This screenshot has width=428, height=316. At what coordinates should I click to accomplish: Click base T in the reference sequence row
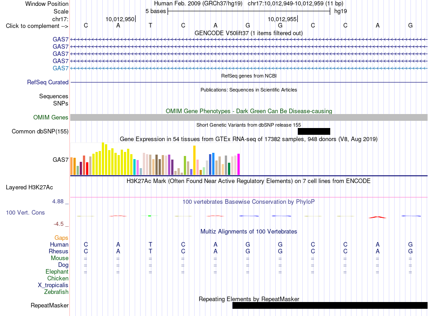coord(150,25)
